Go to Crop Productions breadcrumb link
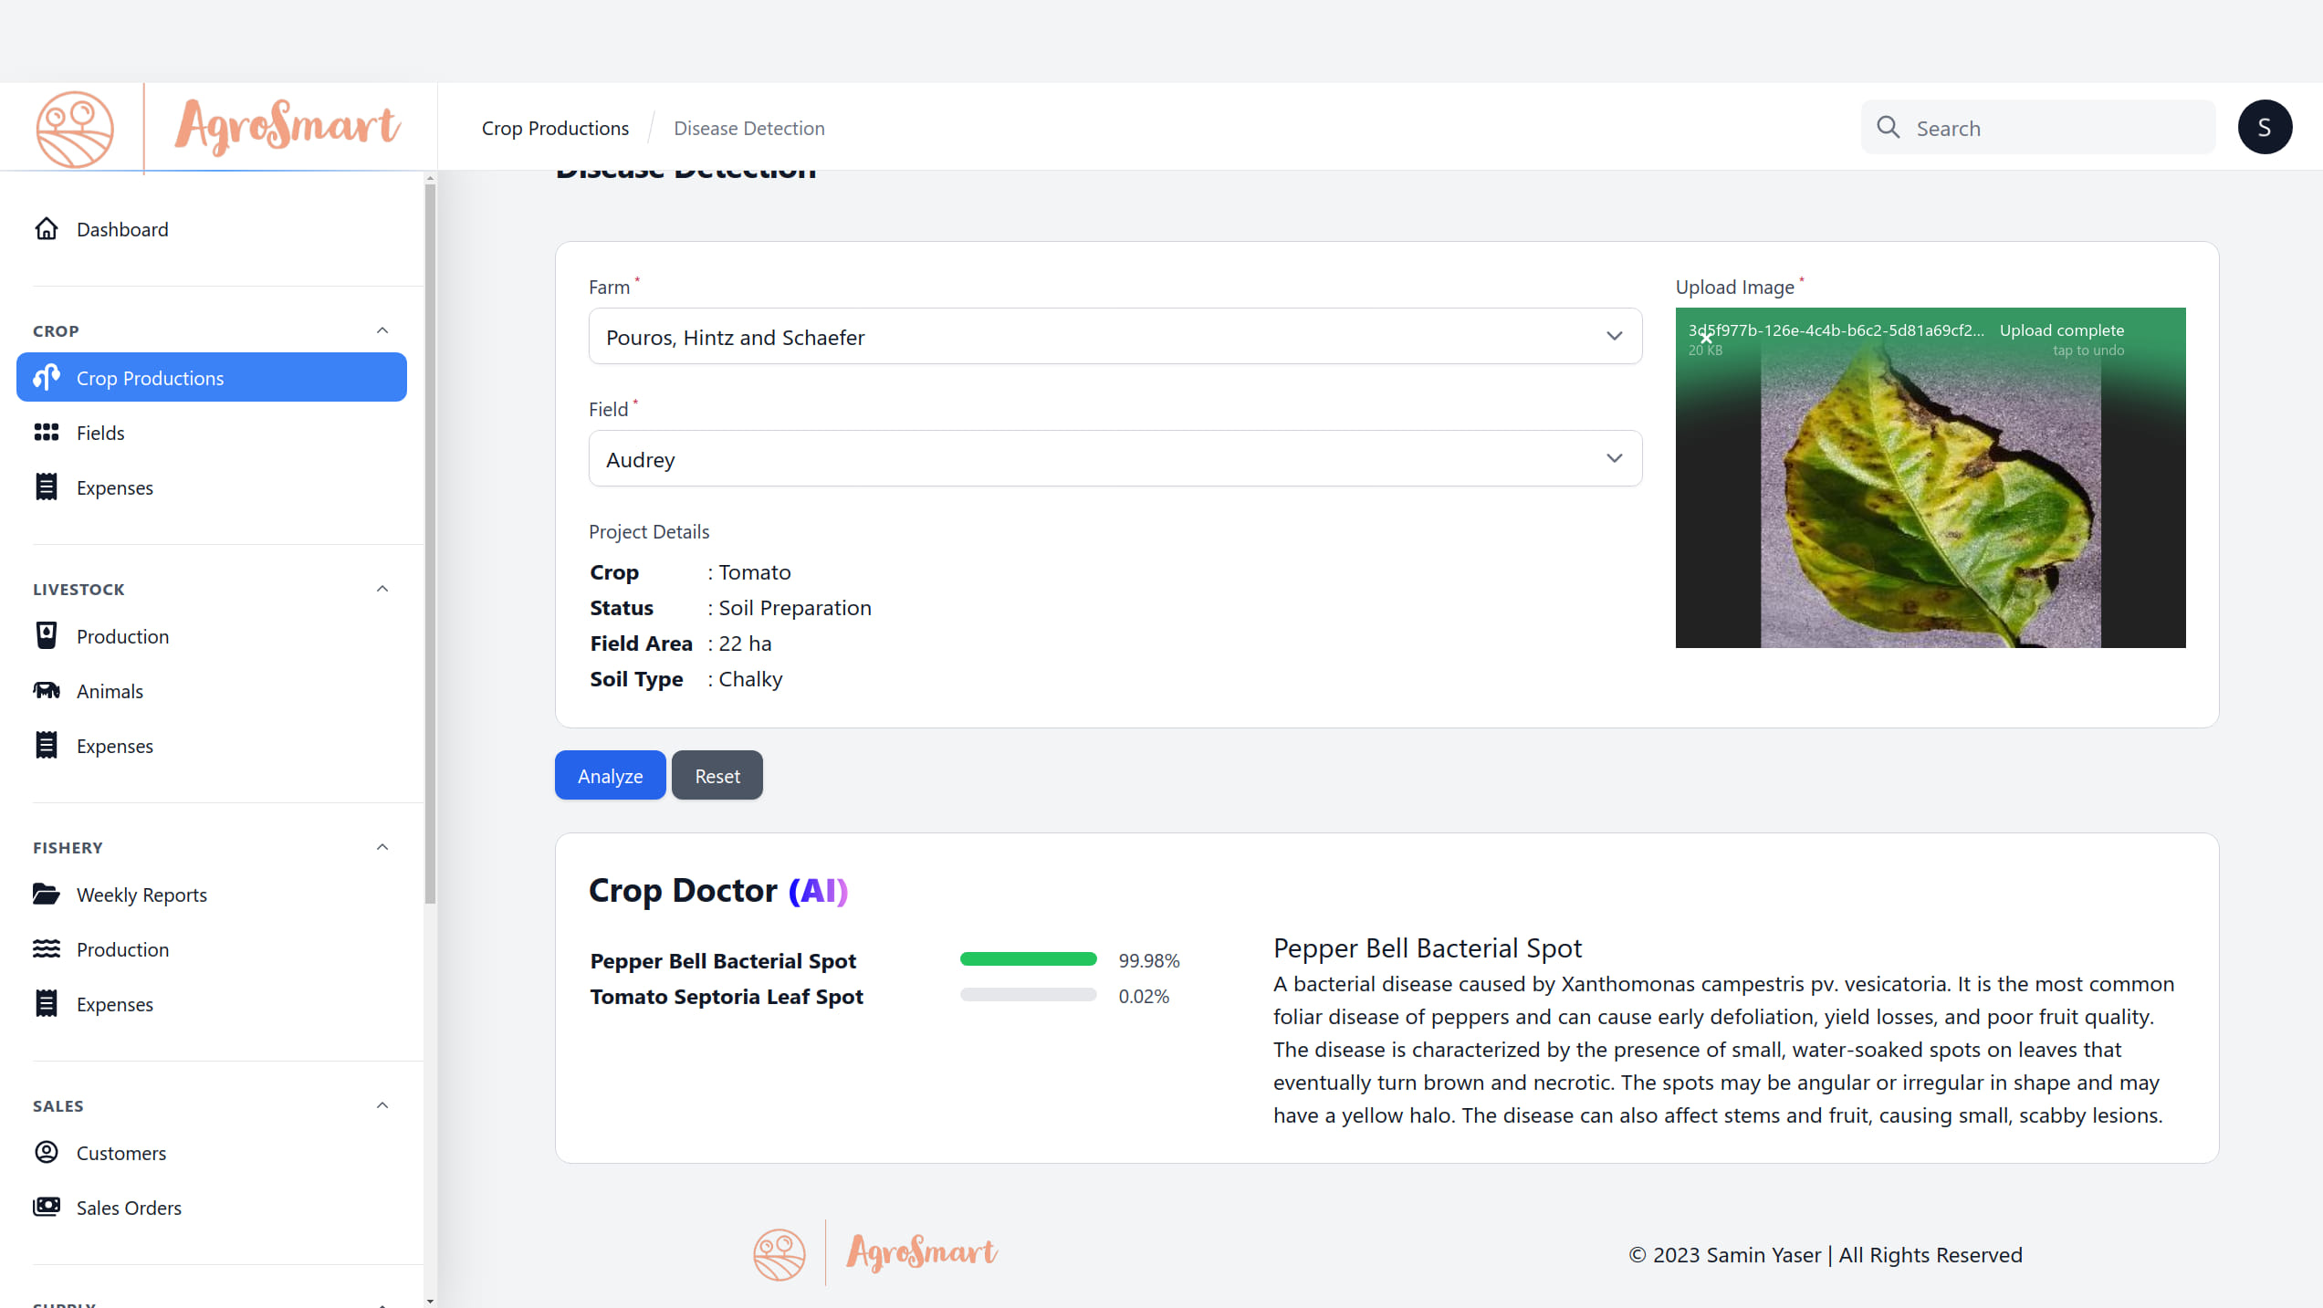The width and height of the screenshot is (2323, 1308). tap(555, 129)
